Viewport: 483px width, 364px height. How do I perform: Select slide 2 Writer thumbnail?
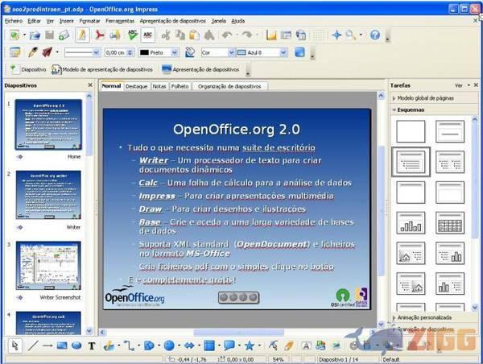(48, 195)
